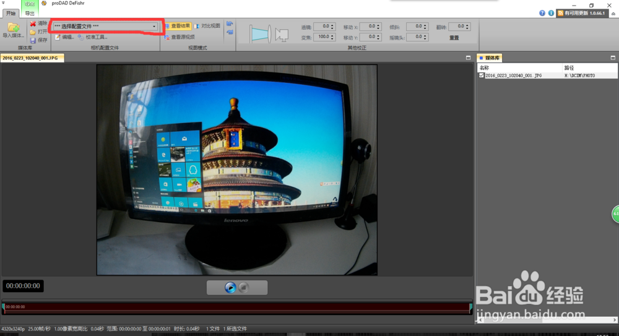The height and width of the screenshot is (336, 619).
Task: Click the 有可用更新 1.0.66.1 update button
Action: (x=581, y=13)
